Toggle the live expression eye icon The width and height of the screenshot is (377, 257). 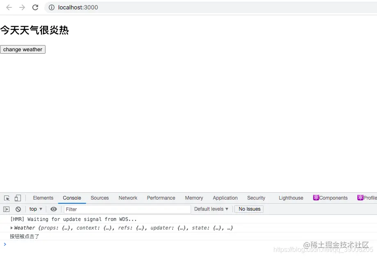(54, 209)
